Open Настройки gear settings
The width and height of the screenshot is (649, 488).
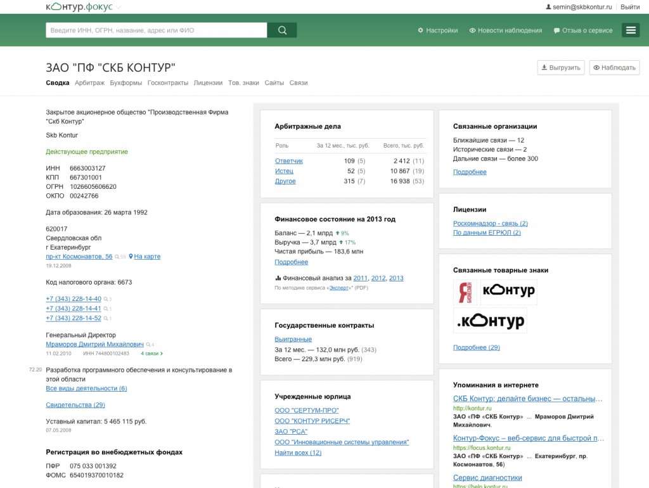[x=437, y=30]
